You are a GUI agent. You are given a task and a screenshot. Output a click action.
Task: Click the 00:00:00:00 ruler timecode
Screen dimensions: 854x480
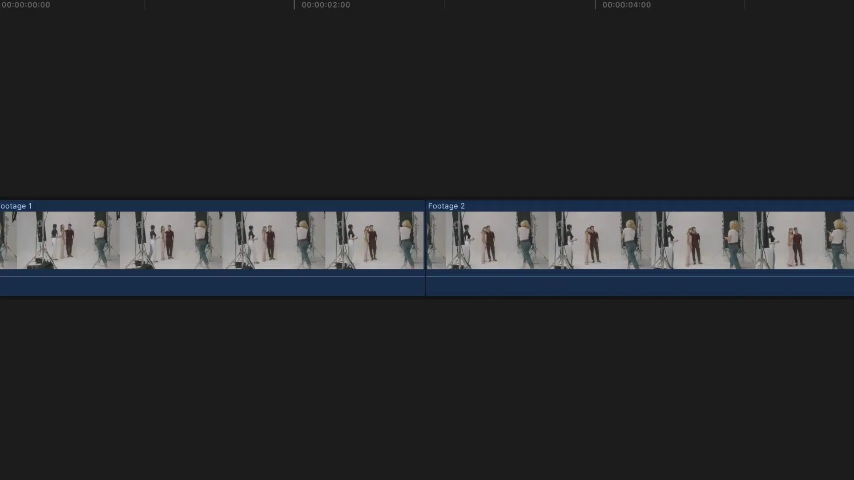pos(25,5)
